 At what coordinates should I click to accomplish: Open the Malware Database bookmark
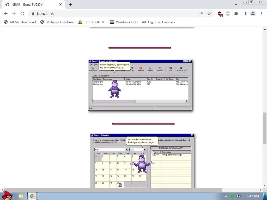click(x=57, y=22)
